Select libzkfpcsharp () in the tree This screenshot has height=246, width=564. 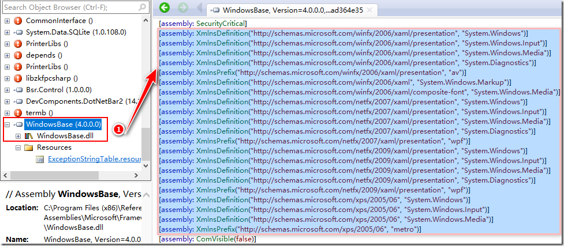52,78
